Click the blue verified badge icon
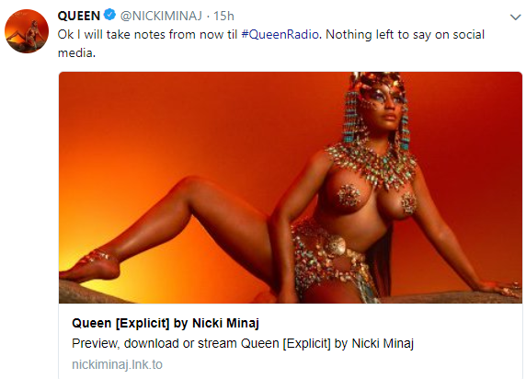This screenshot has height=379, width=526. pos(109,15)
